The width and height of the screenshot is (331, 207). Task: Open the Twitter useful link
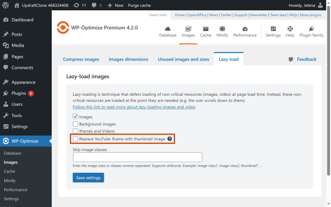pos(226,15)
